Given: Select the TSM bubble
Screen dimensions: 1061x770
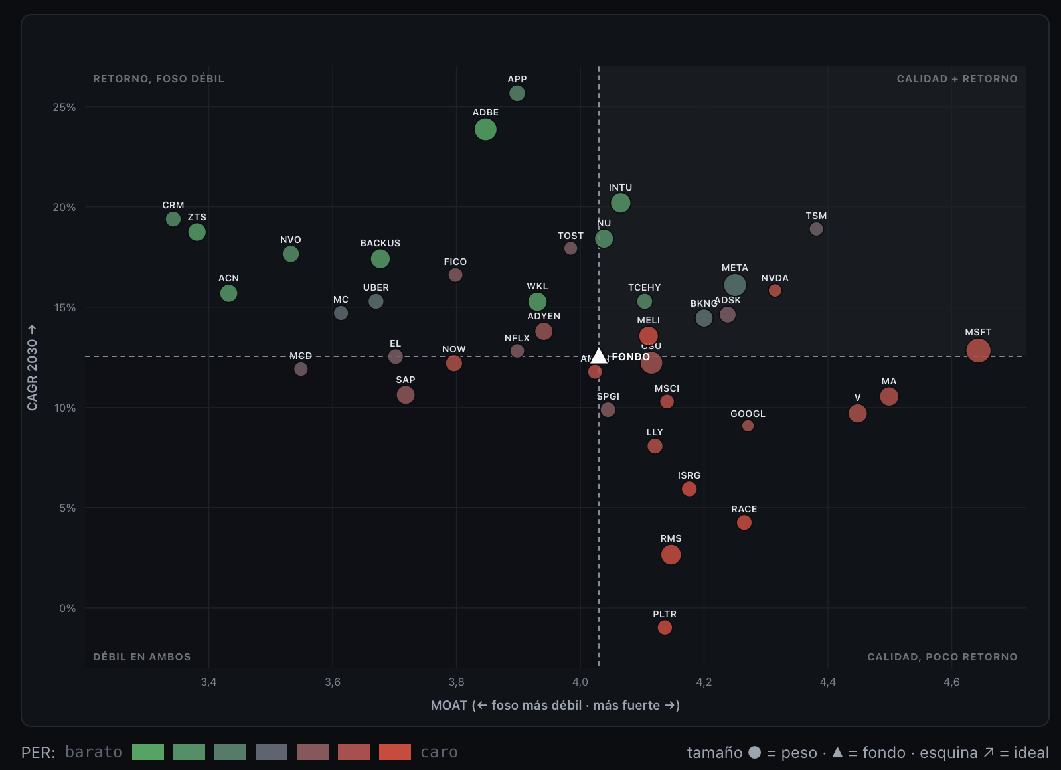Looking at the screenshot, I should (816, 229).
